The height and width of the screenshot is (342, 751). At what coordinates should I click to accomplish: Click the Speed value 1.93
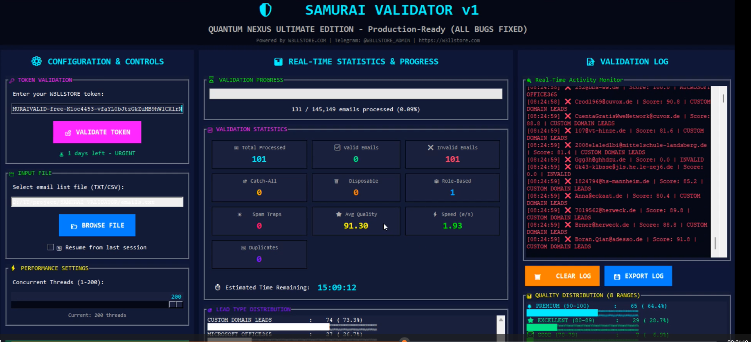point(452,225)
